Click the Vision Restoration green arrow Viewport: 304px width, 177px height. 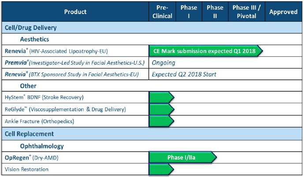tap(162, 169)
